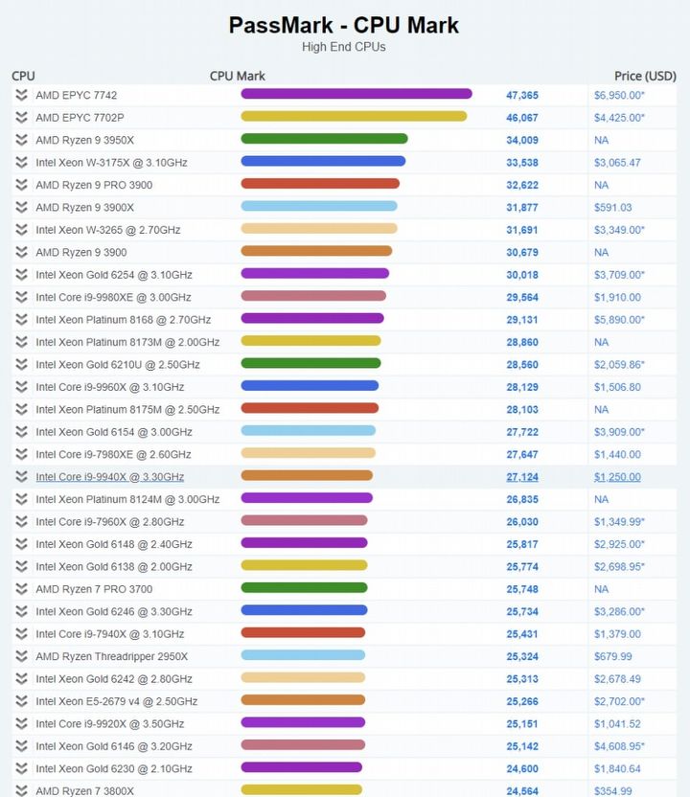Click the AMD EPYC 7742 purple bar

pos(356,94)
